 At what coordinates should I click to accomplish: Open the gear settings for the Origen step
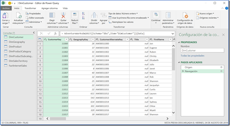pyautogui.click(x=221, y=67)
